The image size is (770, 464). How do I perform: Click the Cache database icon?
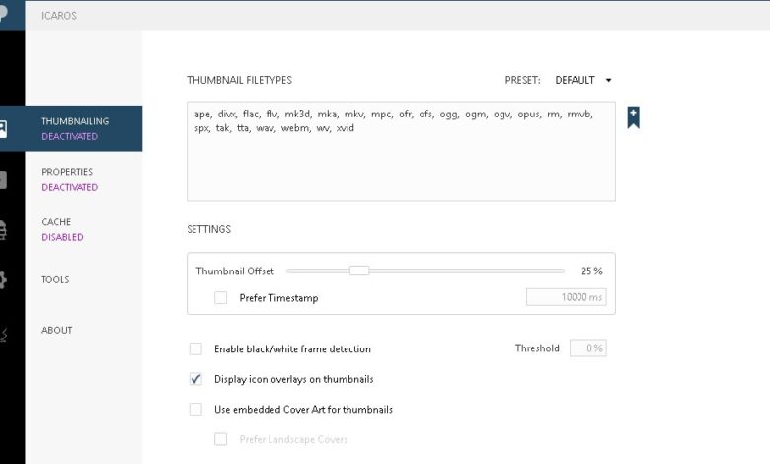tap(4, 229)
